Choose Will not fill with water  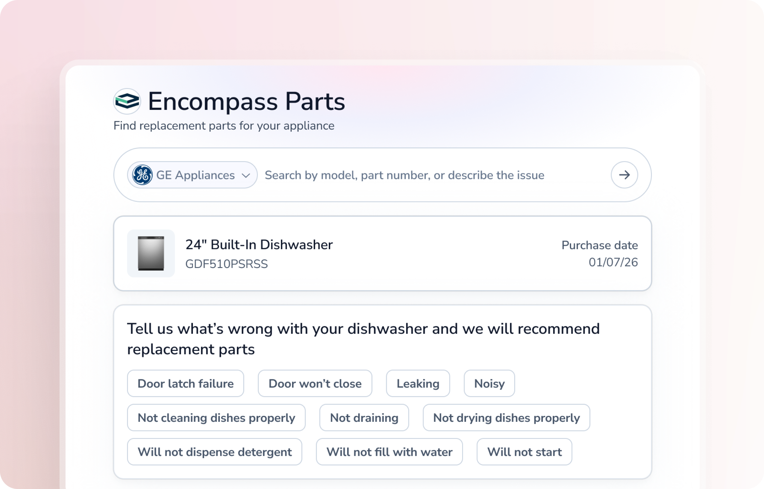tap(389, 452)
